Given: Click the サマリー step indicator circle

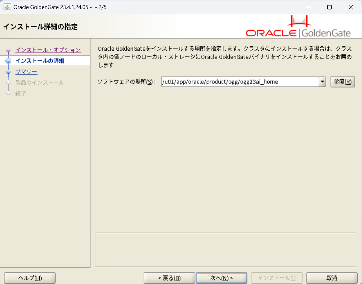Looking at the screenshot, I should pyautogui.click(x=8, y=72).
